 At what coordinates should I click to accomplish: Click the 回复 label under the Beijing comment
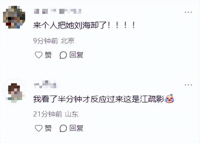tap(76, 55)
